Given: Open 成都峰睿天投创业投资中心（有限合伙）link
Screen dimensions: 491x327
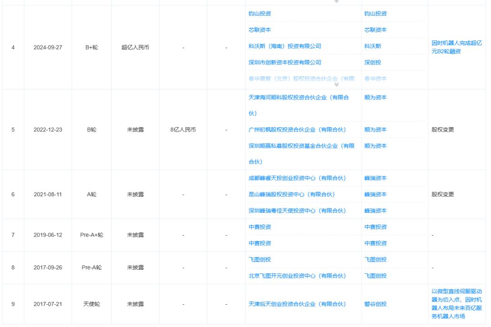Looking at the screenshot, I should [x=297, y=178].
